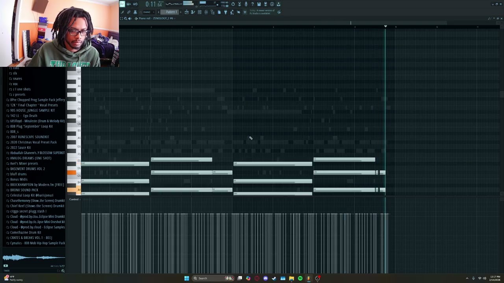Viewport: 504px width, 283px height.
Task: Open project info icon
Action: click(272, 4)
